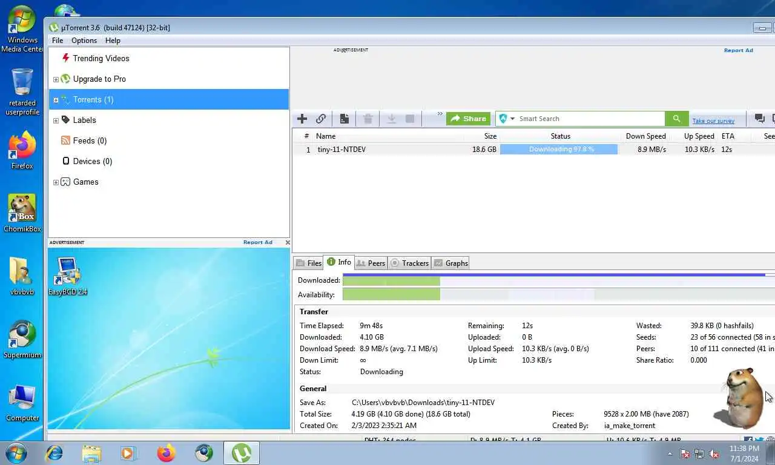Sort by the Size column header
The image size is (775, 465).
click(x=490, y=136)
